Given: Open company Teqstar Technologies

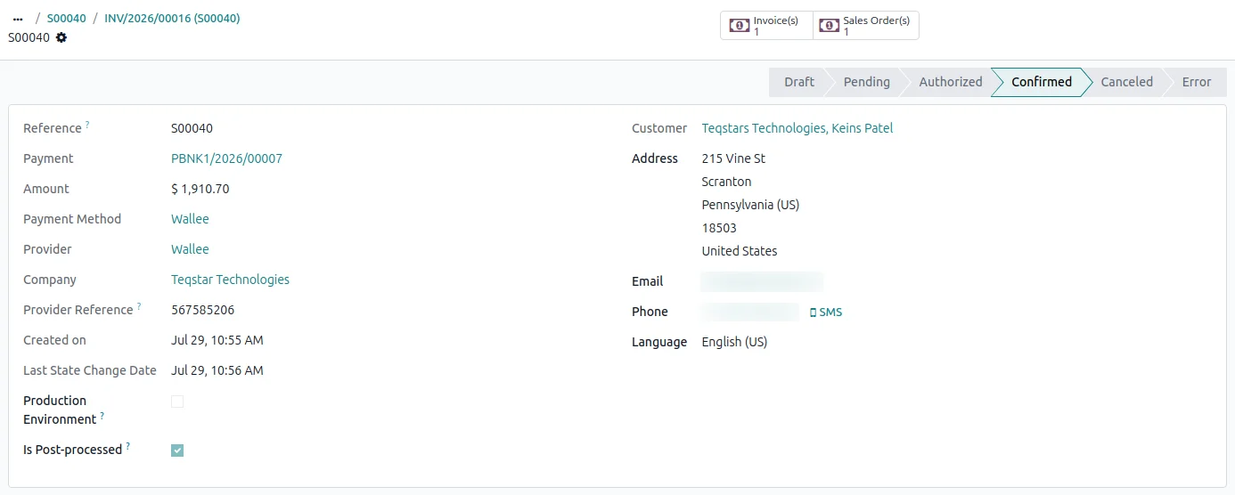Looking at the screenshot, I should 230,280.
